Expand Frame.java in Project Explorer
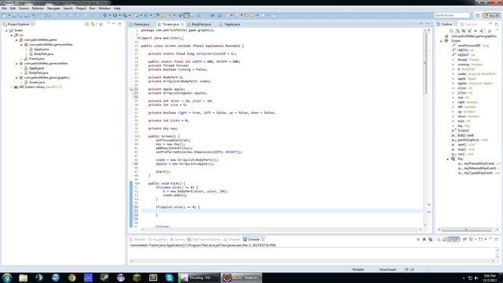Image resolution: width=503 pixels, height=283 pixels. [21, 59]
